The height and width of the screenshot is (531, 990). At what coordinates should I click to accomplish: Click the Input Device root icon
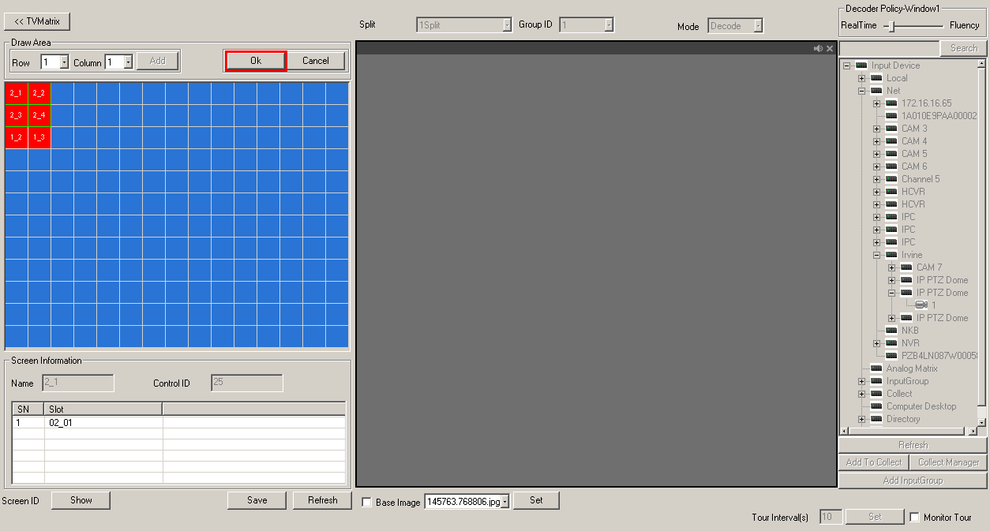tap(861, 65)
